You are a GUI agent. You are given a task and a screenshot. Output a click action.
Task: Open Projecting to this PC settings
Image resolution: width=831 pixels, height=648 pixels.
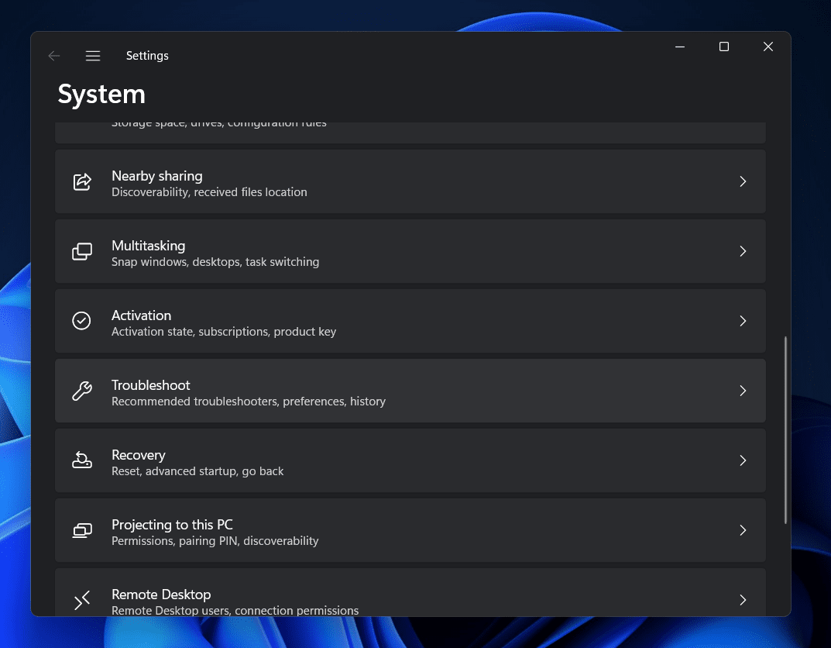click(x=387, y=531)
